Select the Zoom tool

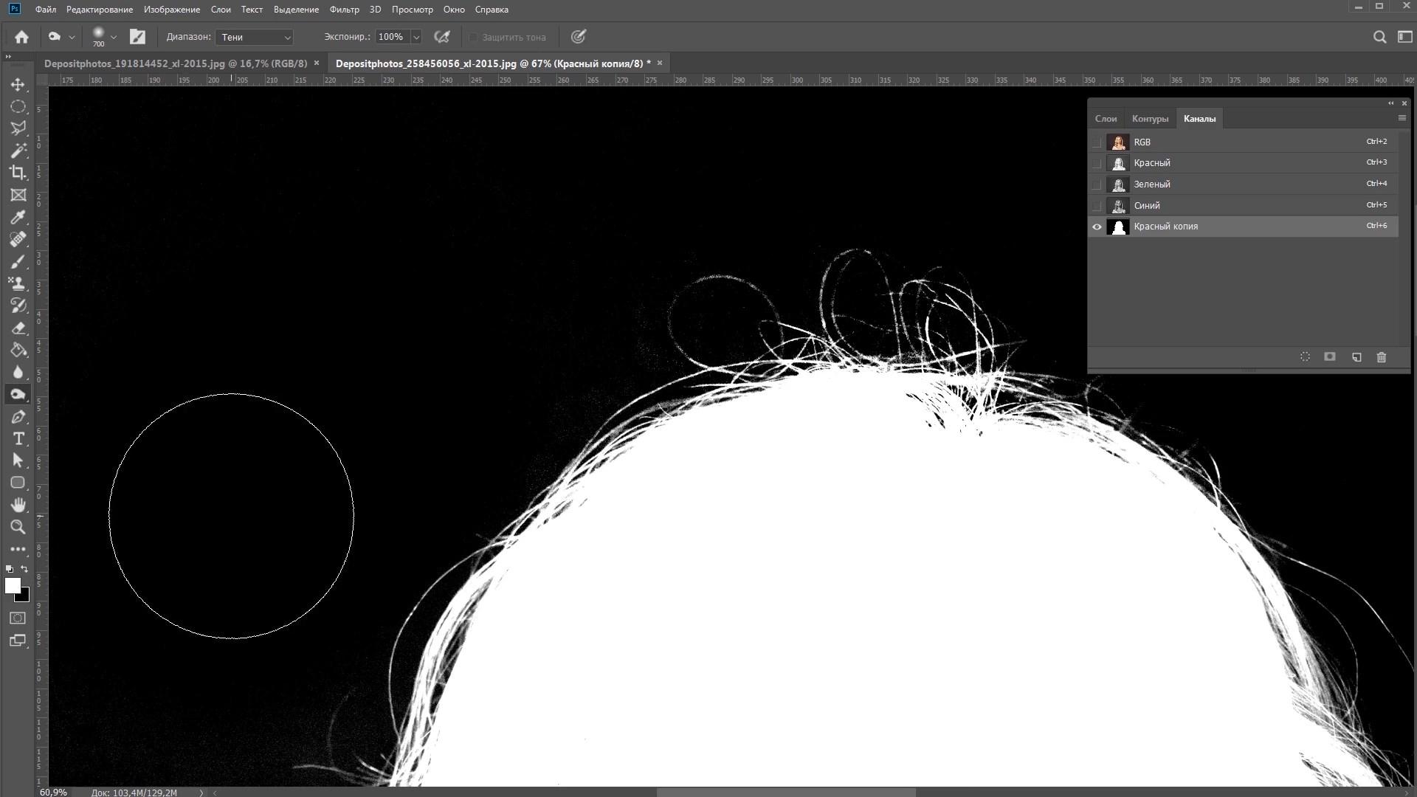(18, 527)
